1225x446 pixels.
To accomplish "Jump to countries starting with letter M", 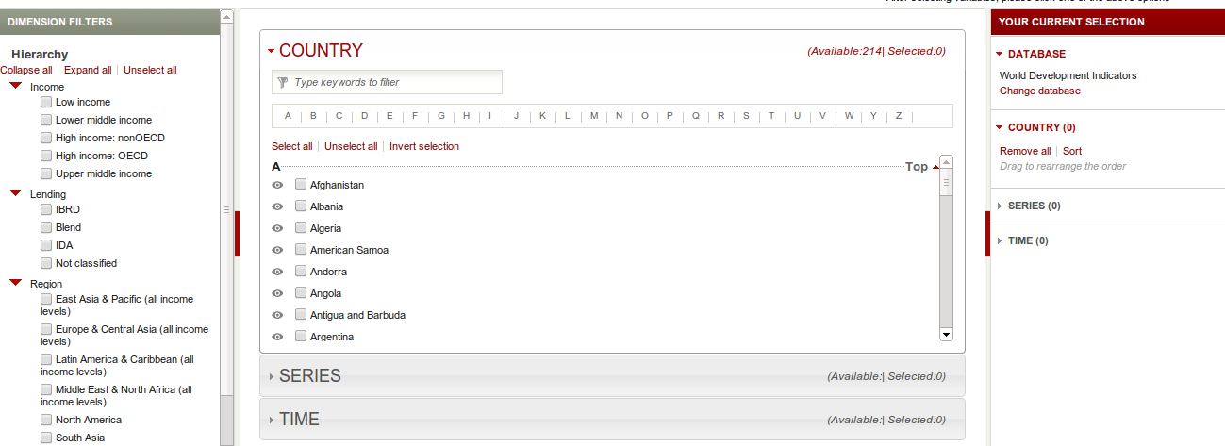I will click(594, 116).
